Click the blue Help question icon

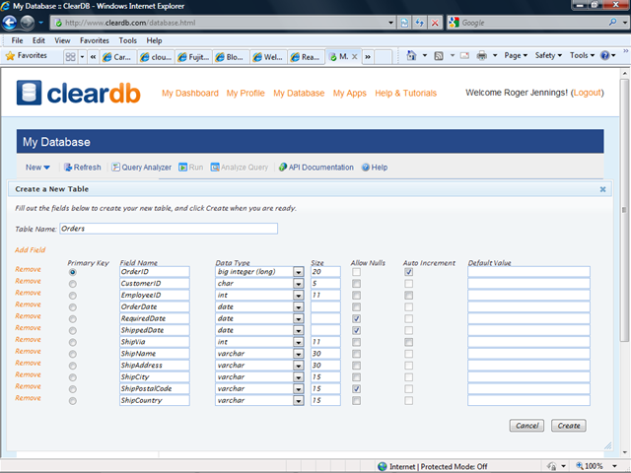[604, 55]
